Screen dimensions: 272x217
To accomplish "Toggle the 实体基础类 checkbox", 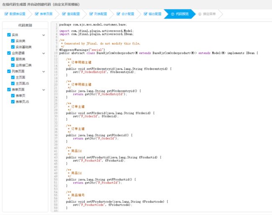I will click(x=13, y=47).
